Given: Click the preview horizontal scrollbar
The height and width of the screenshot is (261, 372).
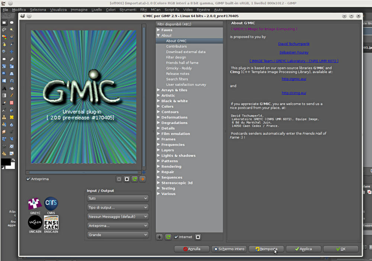Looking at the screenshot, I should click(83, 172).
